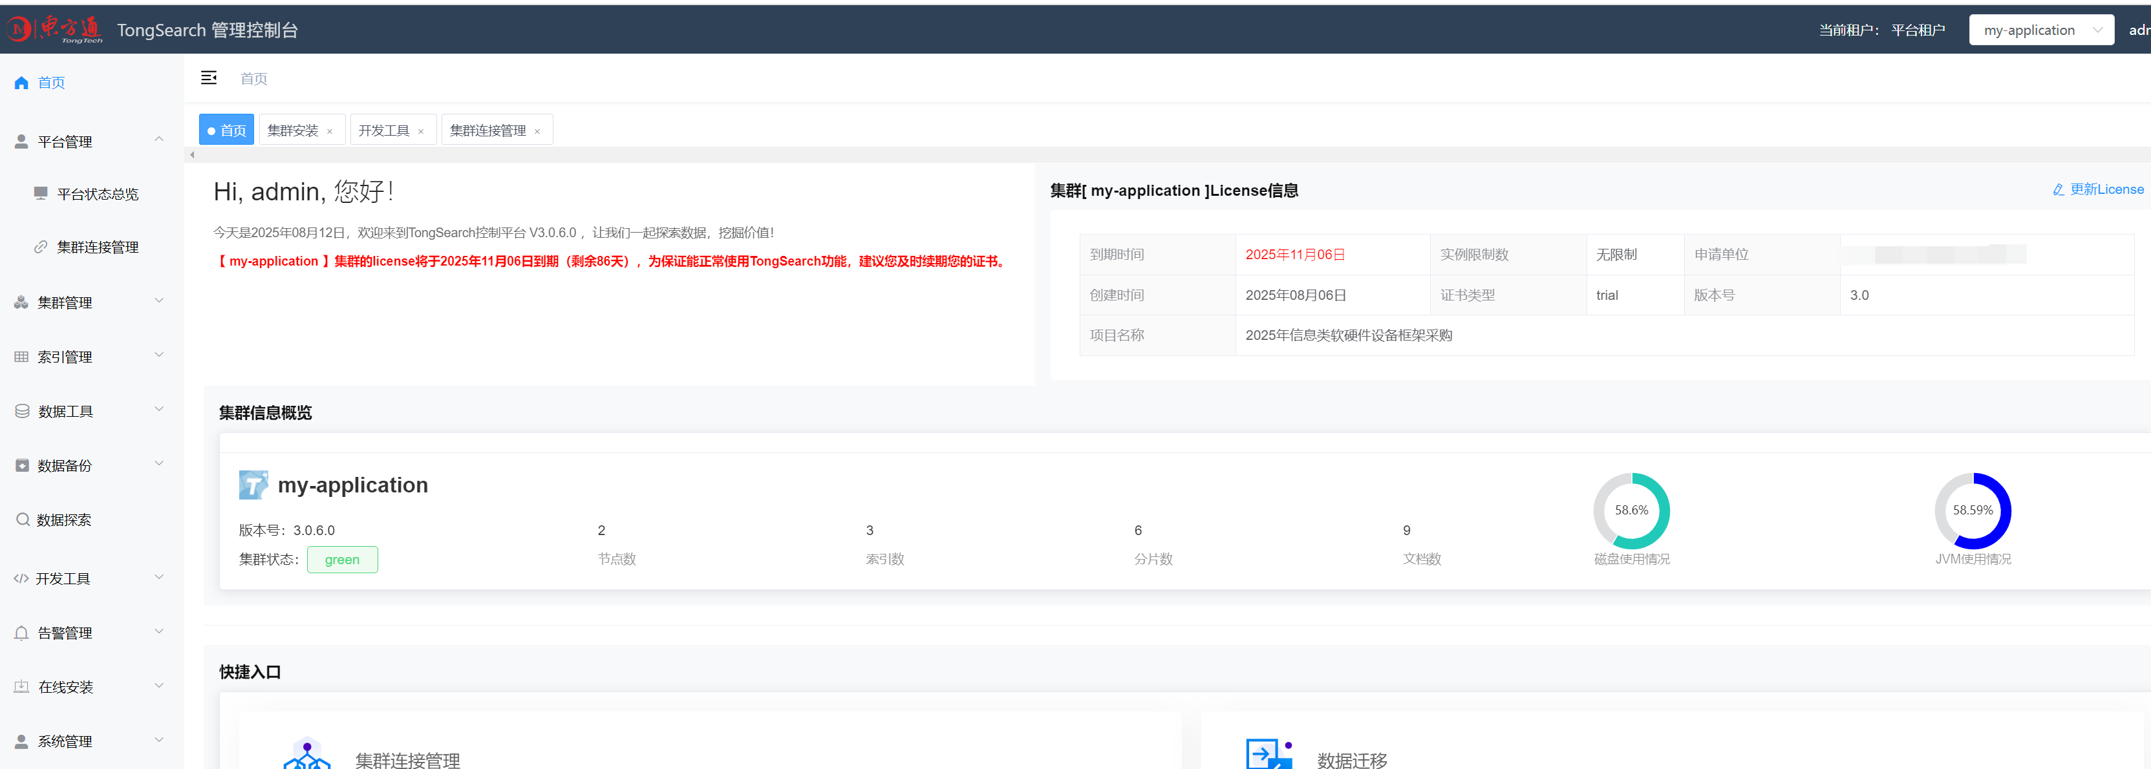Click the green cluster status tag
2151x769 pixels.
[x=343, y=560]
